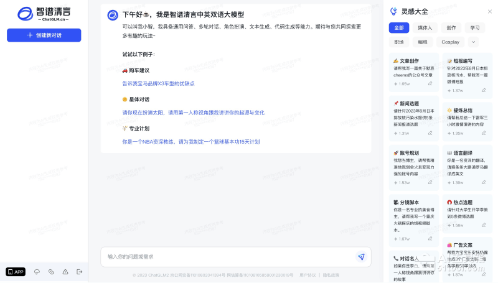498x283 pixels.
Task: Click the link chain icon in sidebar
Action: tap(51, 272)
